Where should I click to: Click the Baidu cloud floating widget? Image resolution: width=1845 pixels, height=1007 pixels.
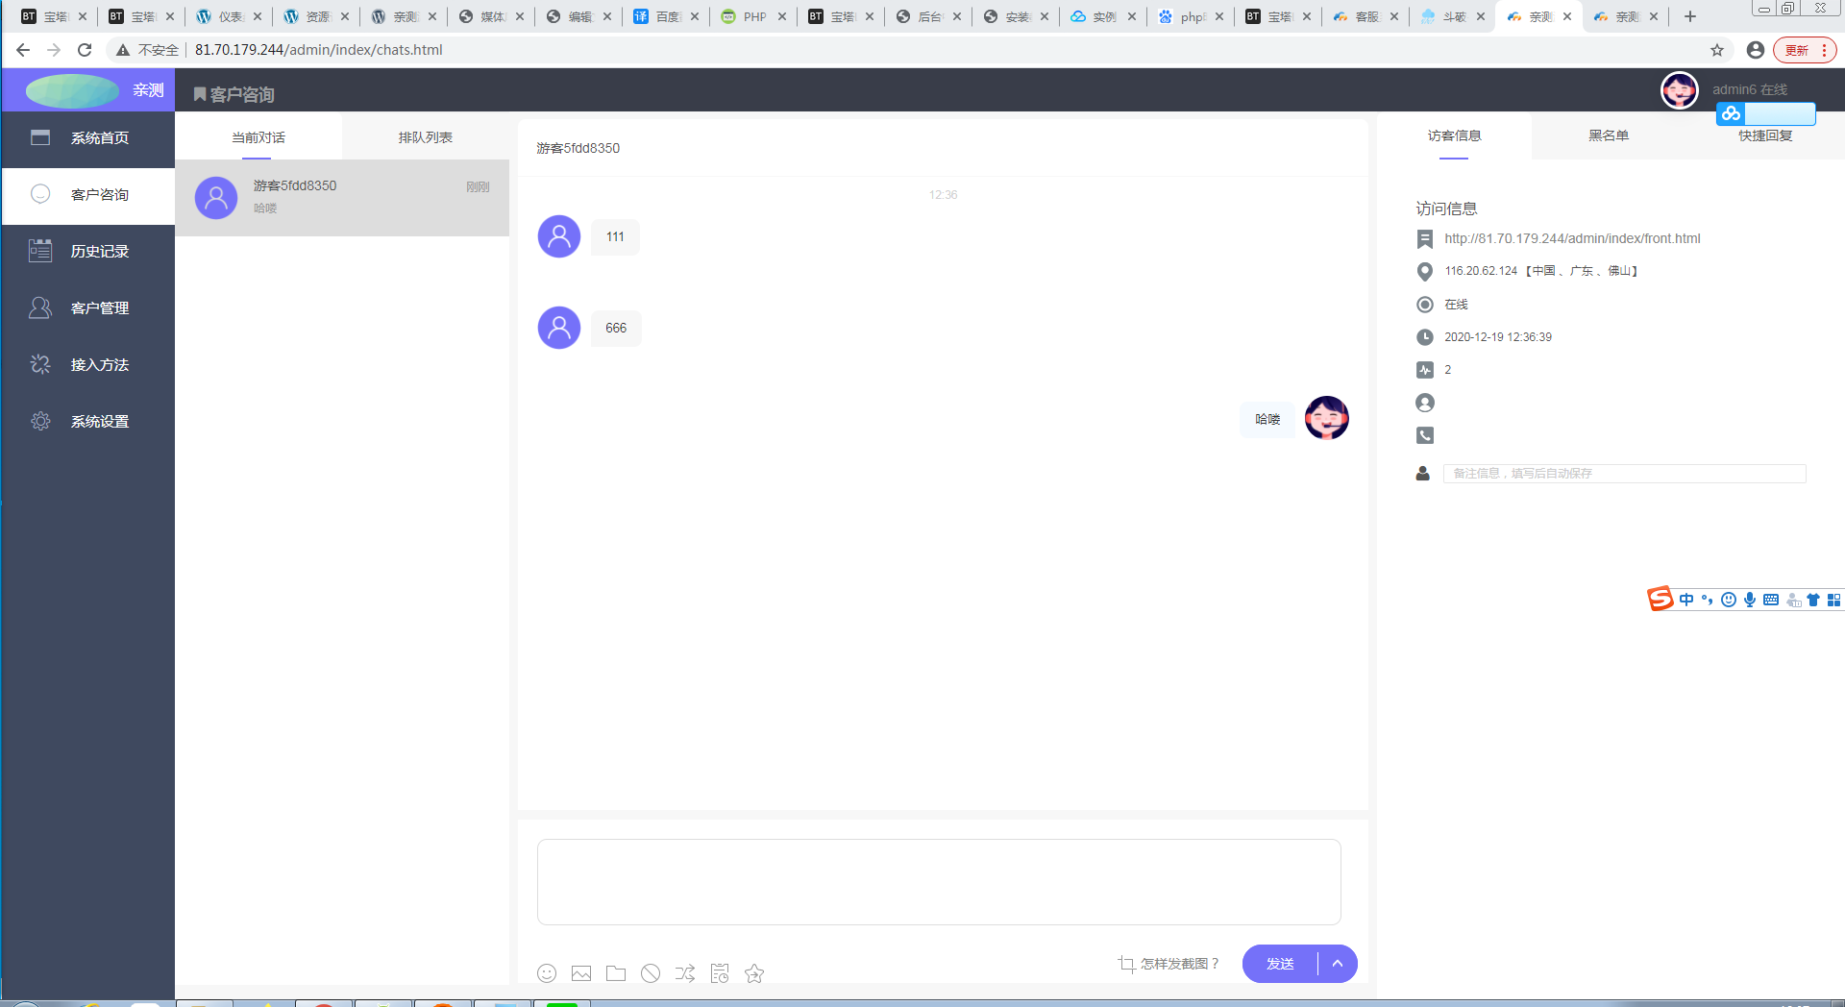pyautogui.click(x=1765, y=113)
